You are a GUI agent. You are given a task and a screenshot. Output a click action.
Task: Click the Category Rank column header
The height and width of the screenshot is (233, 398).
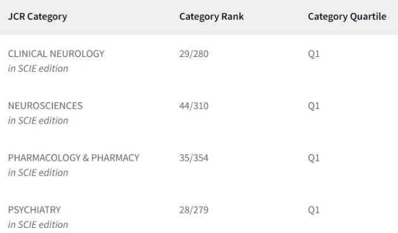[212, 16]
